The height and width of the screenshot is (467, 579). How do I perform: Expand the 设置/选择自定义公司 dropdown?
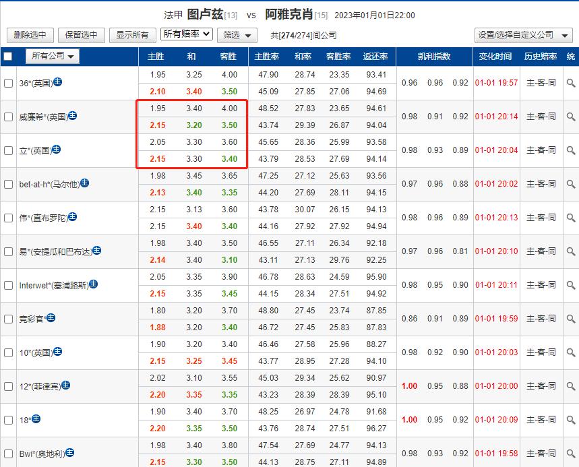(521, 35)
